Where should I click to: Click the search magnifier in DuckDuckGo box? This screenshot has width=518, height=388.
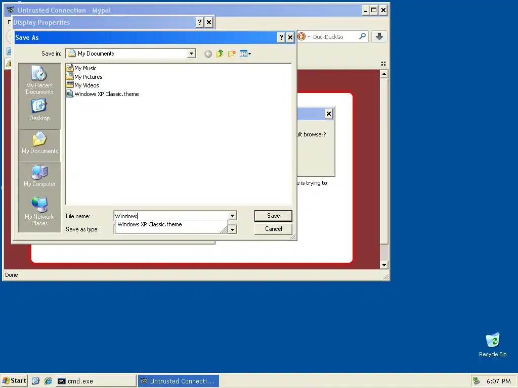[x=362, y=36]
